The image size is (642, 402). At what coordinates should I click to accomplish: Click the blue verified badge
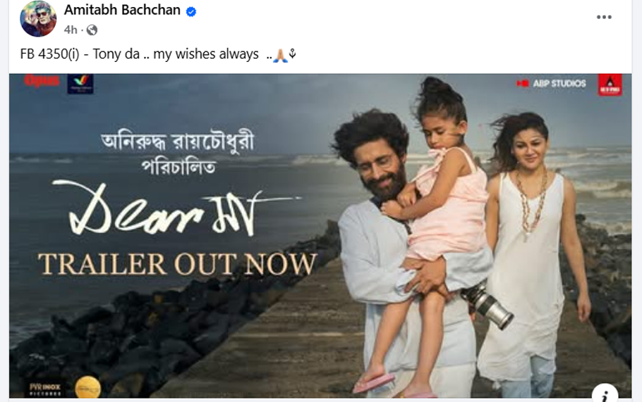[x=190, y=12]
